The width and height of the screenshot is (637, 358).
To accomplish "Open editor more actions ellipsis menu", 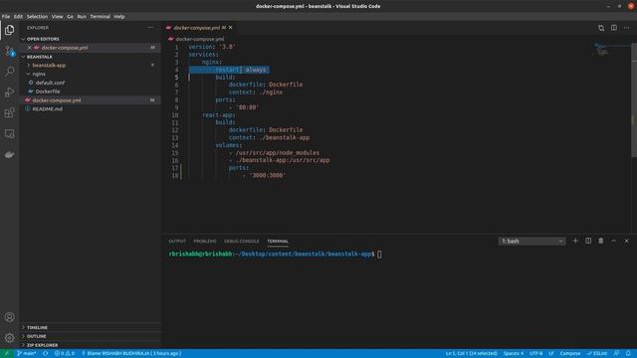I will (x=626, y=28).
